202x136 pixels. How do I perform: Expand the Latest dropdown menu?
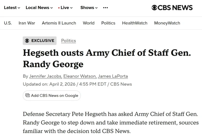[12, 8]
